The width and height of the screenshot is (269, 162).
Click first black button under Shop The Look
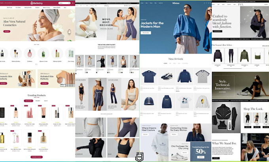coord(248,127)
